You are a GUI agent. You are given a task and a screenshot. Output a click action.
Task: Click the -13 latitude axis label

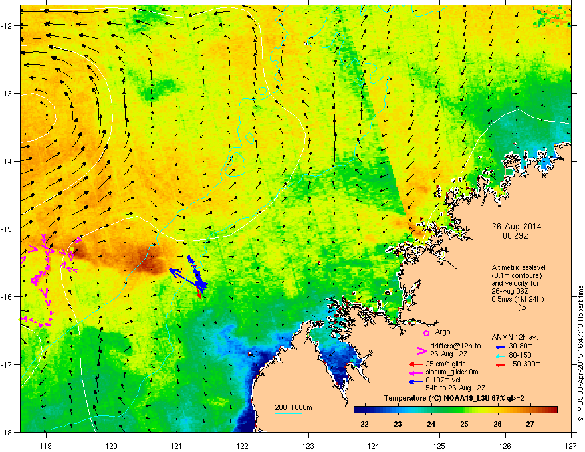coord(7,93)
